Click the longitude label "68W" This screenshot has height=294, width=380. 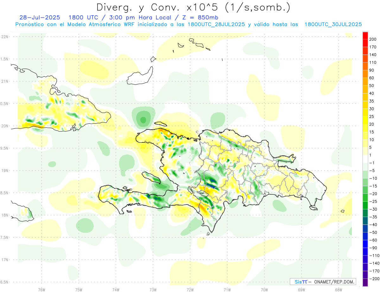tap(339, 290)
